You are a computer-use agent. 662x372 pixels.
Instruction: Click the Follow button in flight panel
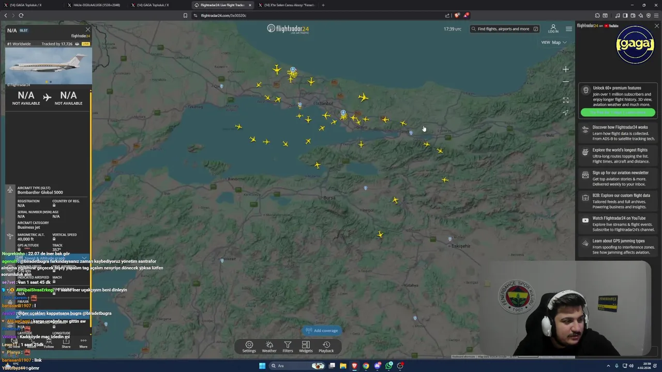pyautogui.click(x=49, y=344)
